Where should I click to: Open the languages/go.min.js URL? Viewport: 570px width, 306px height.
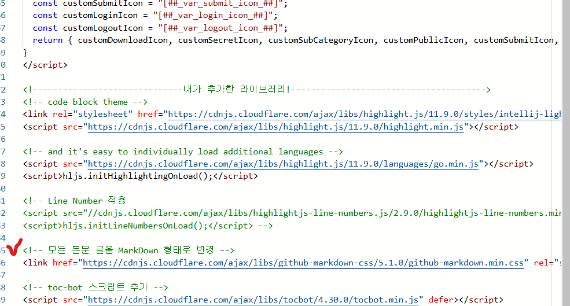283,164
